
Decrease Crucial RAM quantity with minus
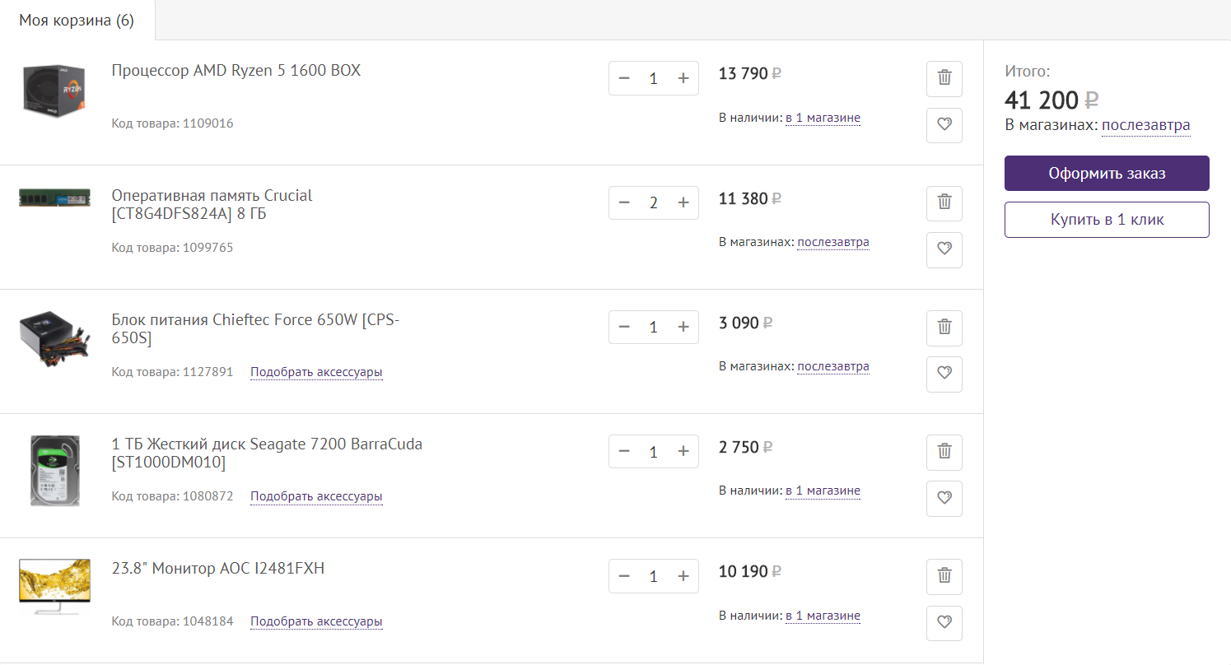tap(624, 202)
